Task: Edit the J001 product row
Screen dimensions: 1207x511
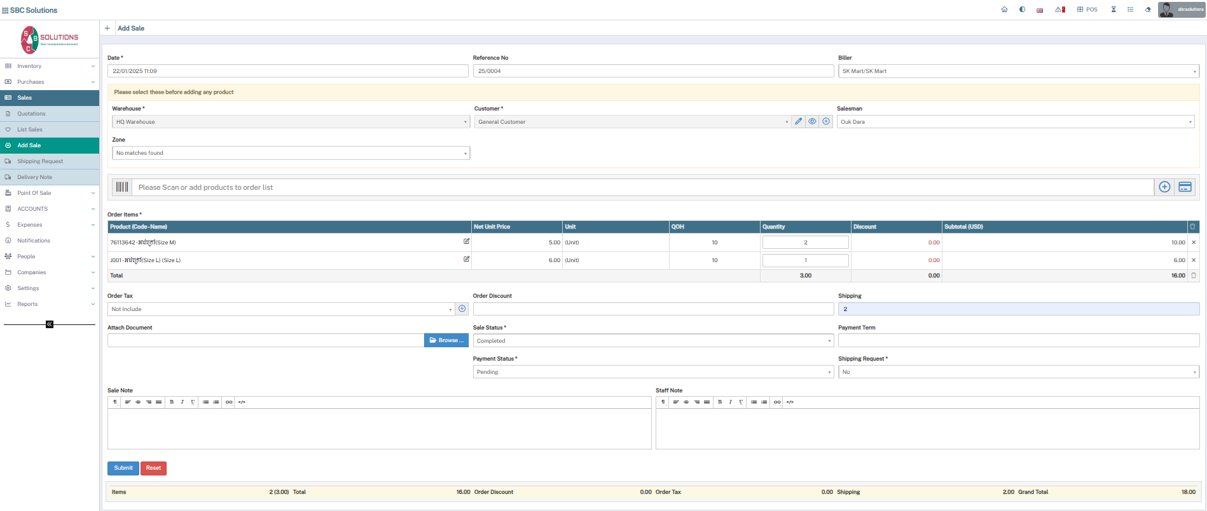Action: 466,259
